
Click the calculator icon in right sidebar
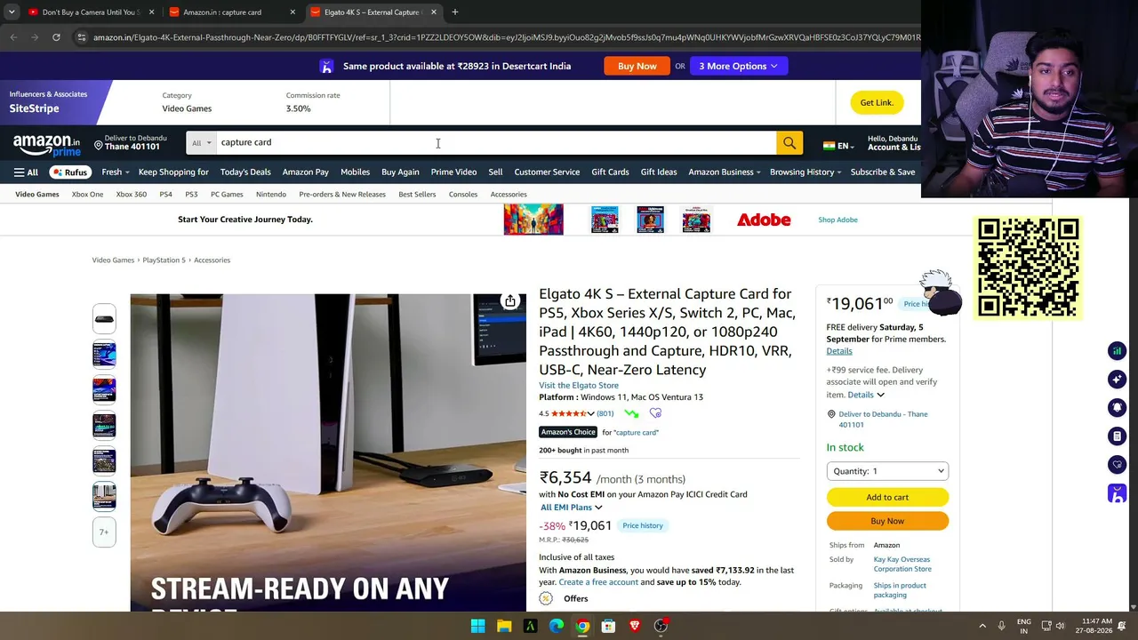pyautogui.click(x=1117, y=436)
